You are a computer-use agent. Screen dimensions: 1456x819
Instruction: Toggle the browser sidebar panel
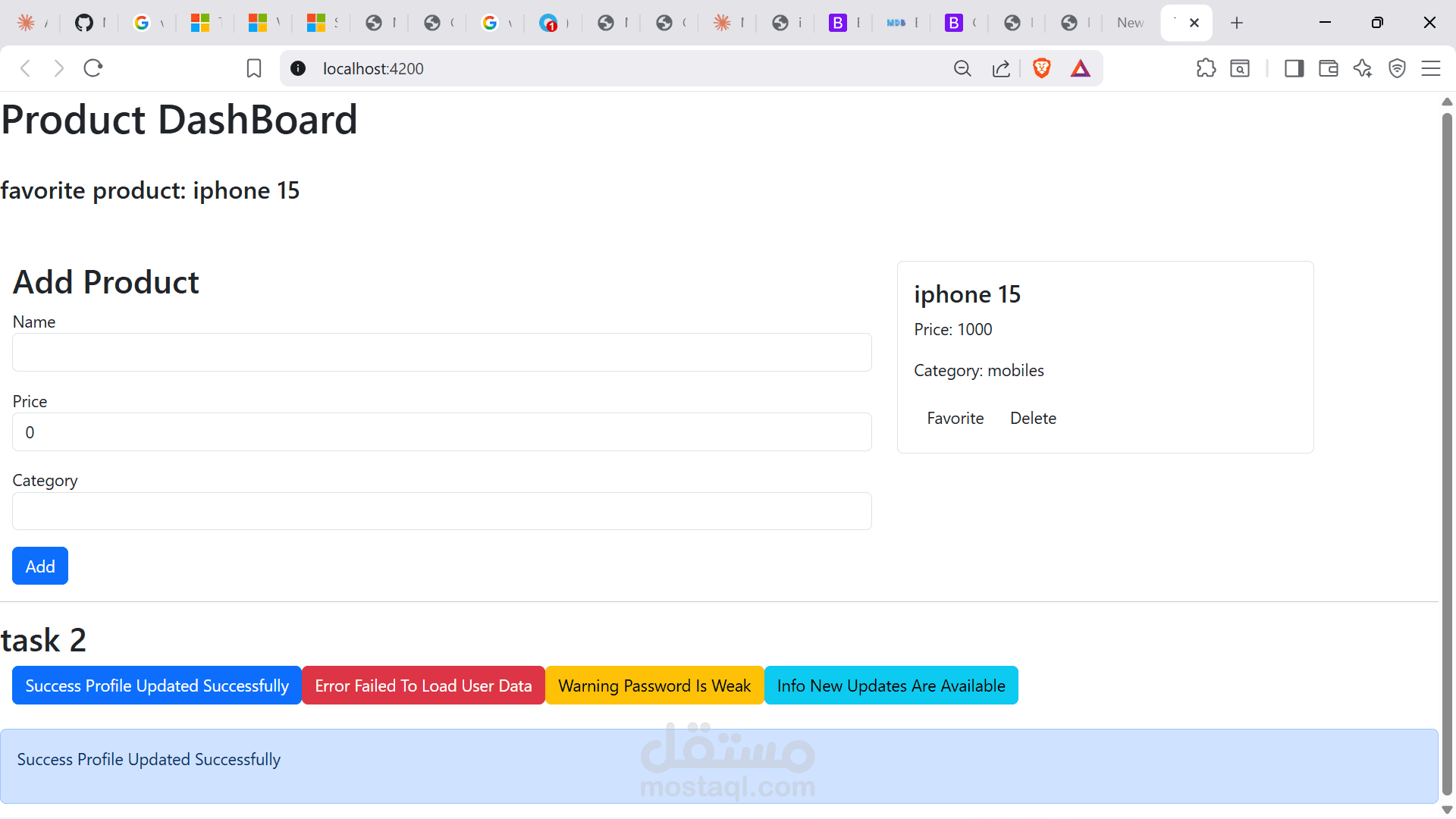(x=1294, y=68)
